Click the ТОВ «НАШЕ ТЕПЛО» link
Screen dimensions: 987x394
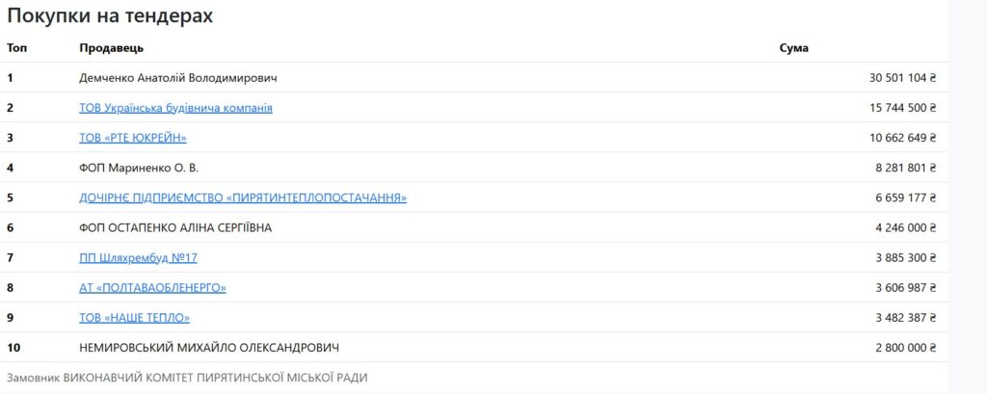134,317
